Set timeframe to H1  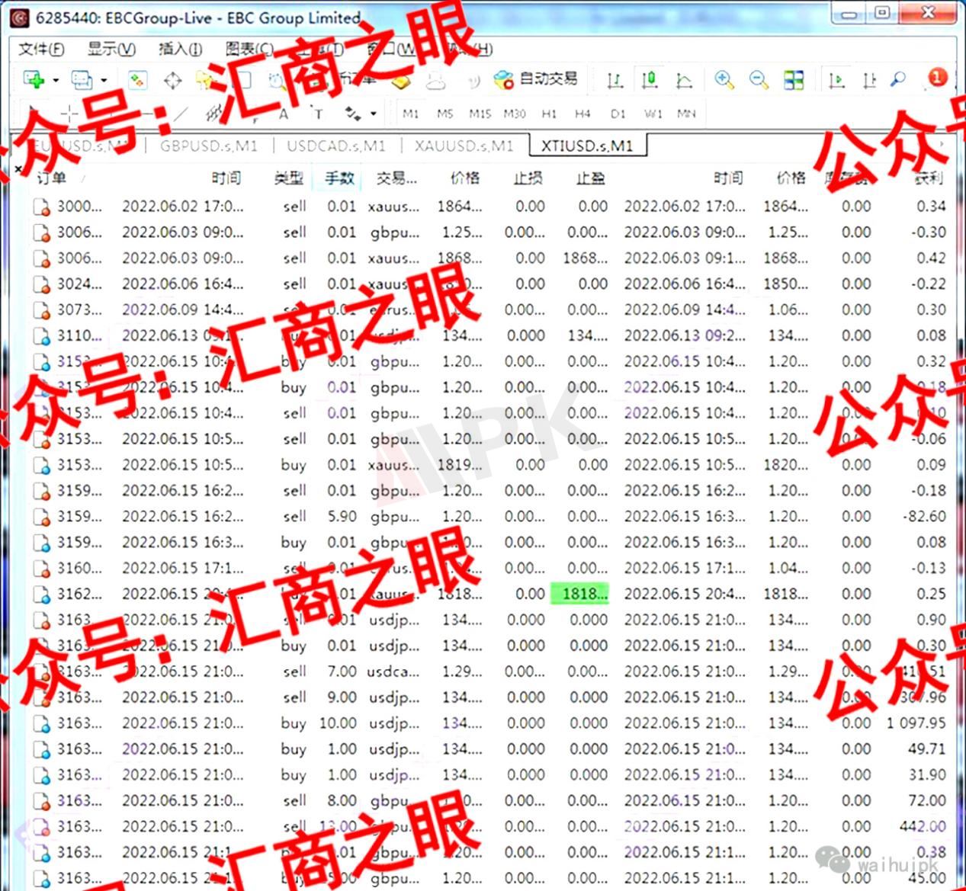(549, 114)
